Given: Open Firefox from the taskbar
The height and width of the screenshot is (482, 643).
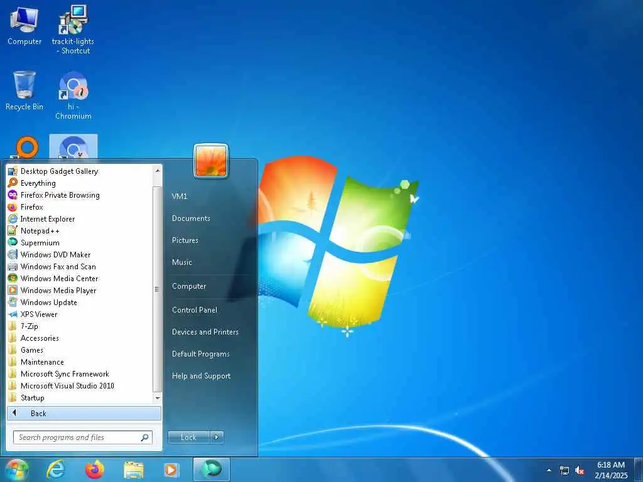Looking at the screenshot, I should pos(95,469).
